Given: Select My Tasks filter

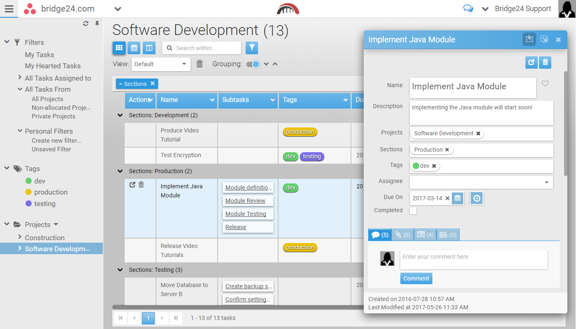Looking at the screenshot, I should point(39,55).
